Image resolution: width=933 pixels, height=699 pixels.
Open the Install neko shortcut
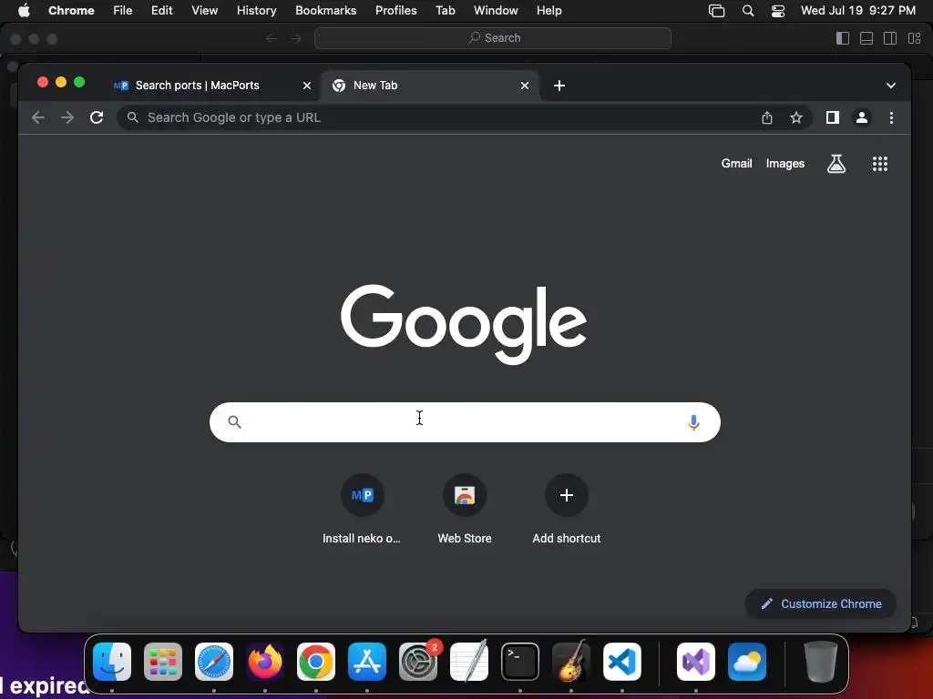coord(362,510)
